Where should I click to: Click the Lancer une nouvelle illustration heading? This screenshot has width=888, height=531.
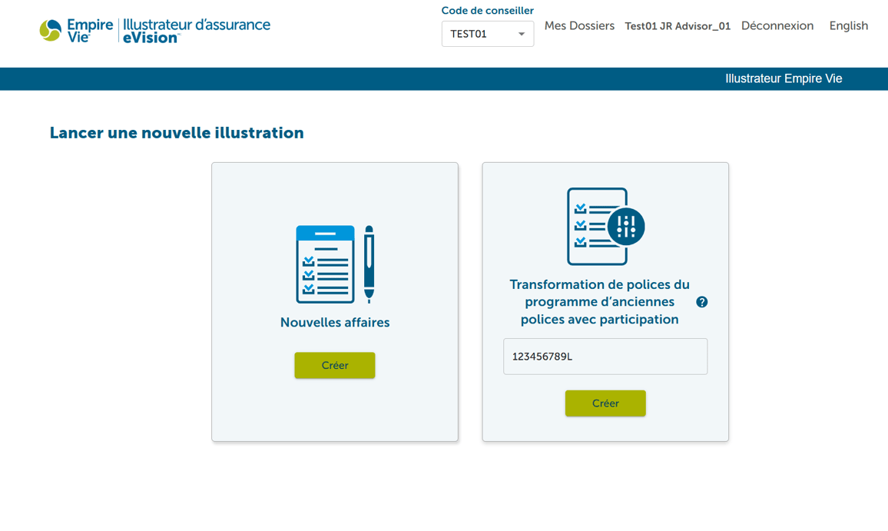177,133
